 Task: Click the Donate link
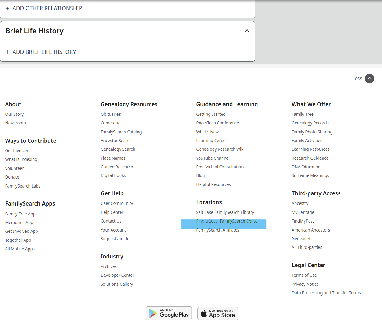coord(12,177)
